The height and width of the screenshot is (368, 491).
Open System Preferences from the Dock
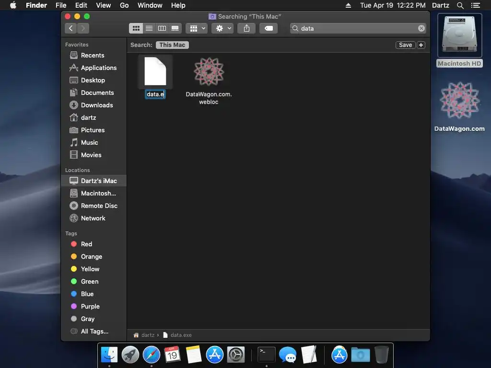tap(235, 355)
